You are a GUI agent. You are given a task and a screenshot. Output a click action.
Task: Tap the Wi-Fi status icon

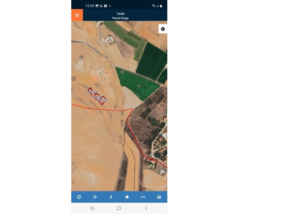[x=153, y=6]
